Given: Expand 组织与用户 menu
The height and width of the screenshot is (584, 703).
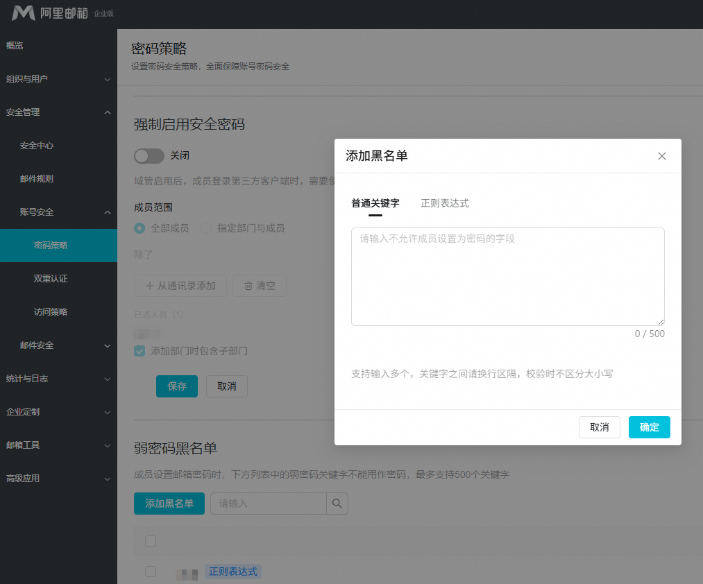Looking at the screenshot, I should 58,79.
